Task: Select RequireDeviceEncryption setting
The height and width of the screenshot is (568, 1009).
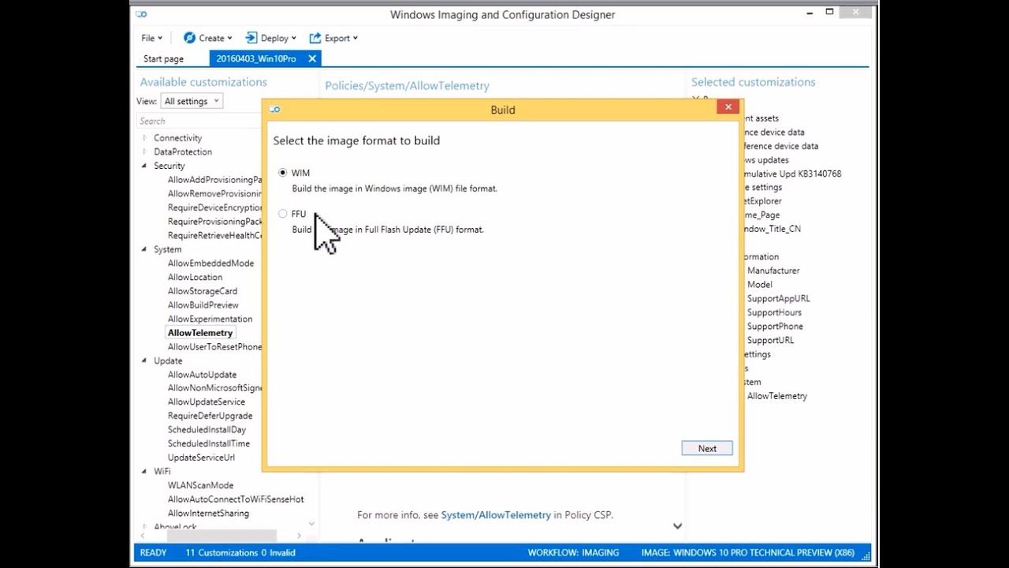Action: pos(214,207)
